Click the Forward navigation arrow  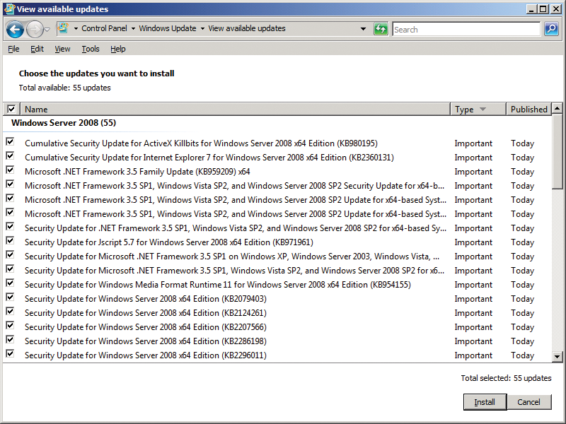(34, 30)
